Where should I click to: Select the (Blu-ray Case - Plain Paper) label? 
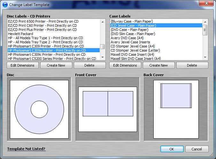(x=132, y=21)
